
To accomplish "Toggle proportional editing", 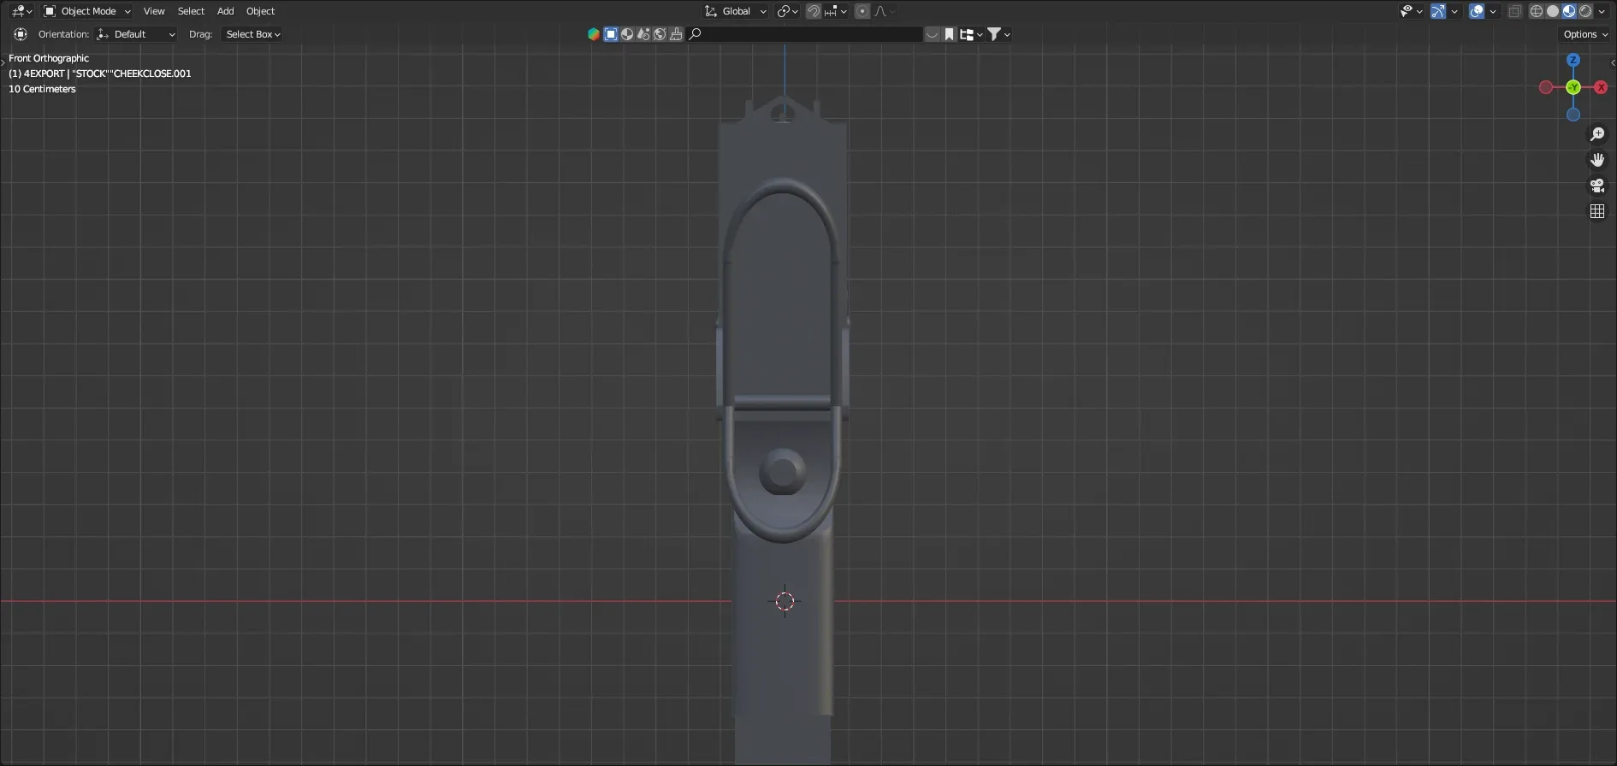I will tap(862, 11).
